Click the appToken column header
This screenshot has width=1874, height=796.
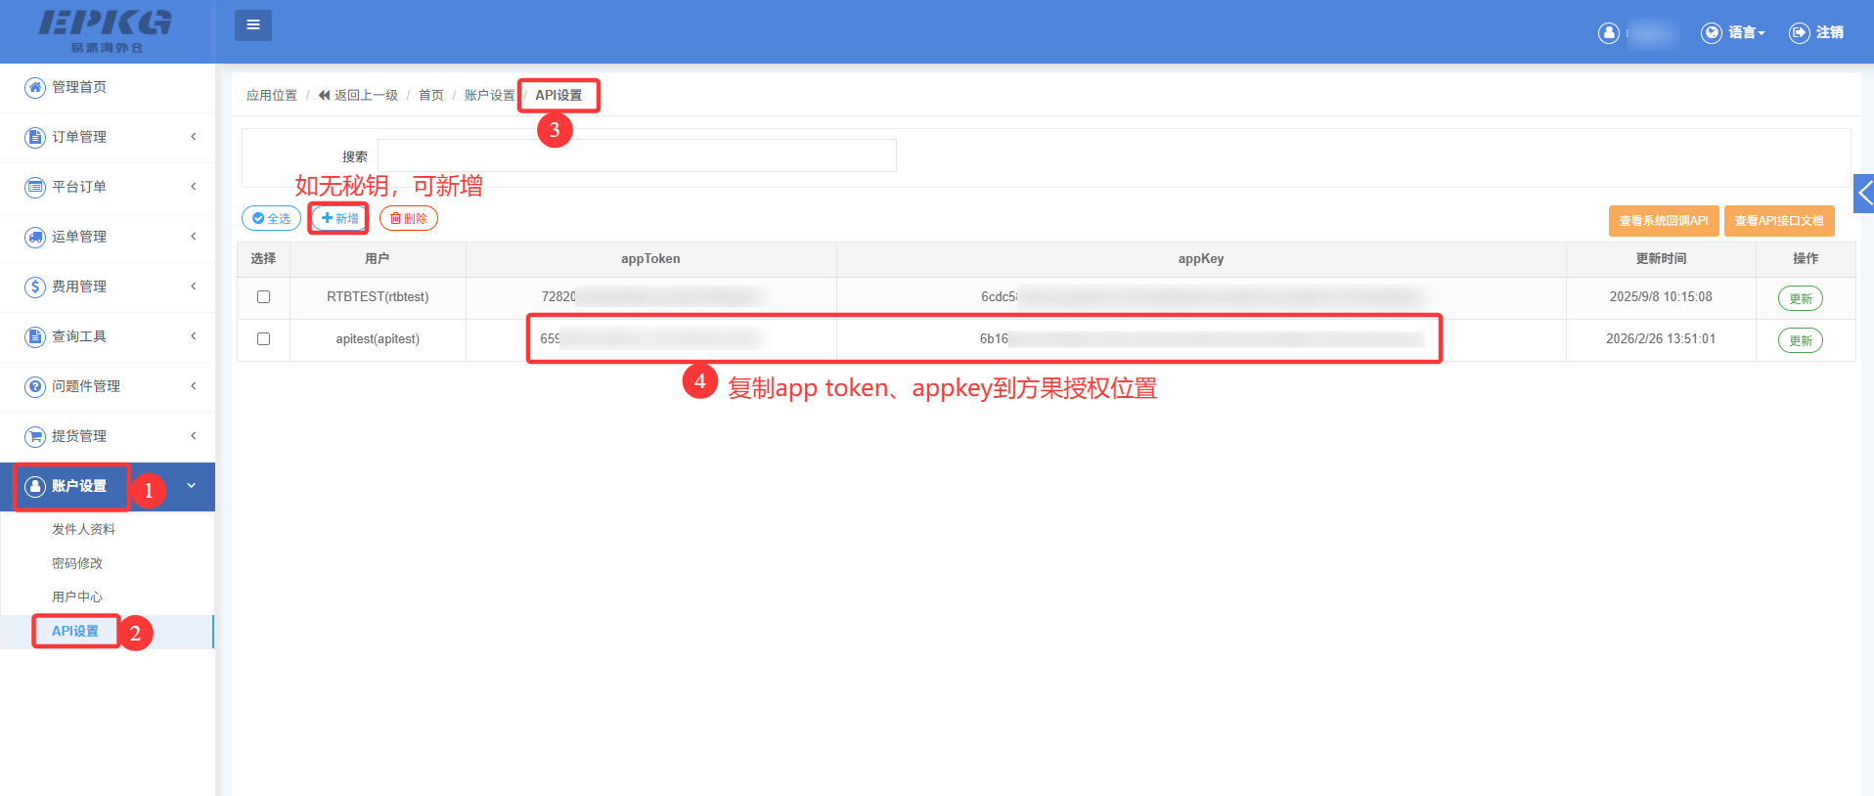tap(650, 259)
